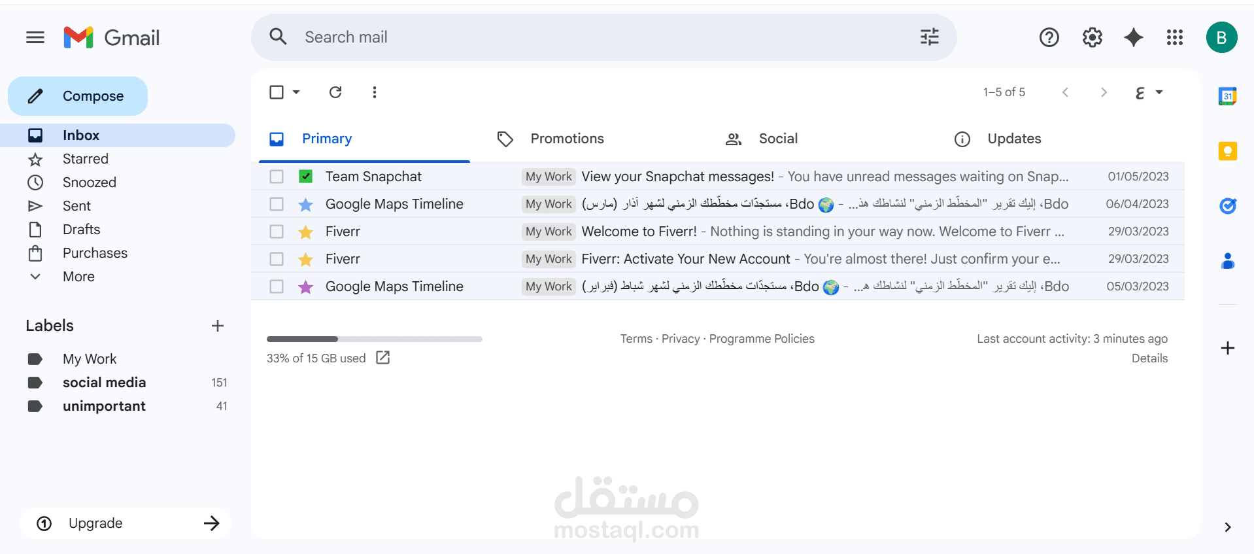Image resolution: width=1254 pixels, height=554 pixels.
Task: Open the Inbox folder
Action: [118, 135]
